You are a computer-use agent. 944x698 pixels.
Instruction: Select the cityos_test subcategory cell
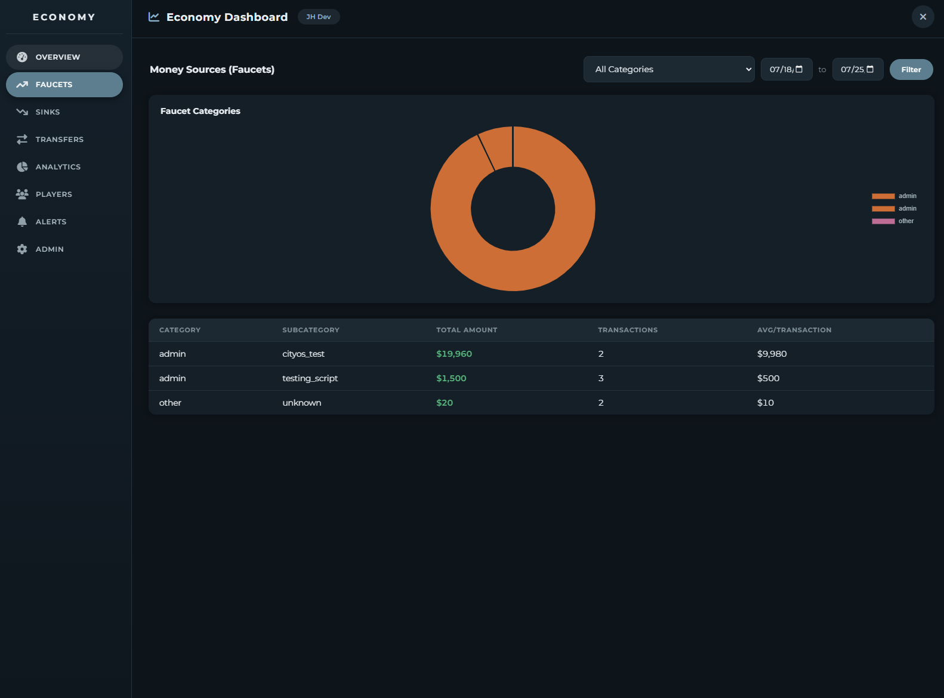[303, 354]
